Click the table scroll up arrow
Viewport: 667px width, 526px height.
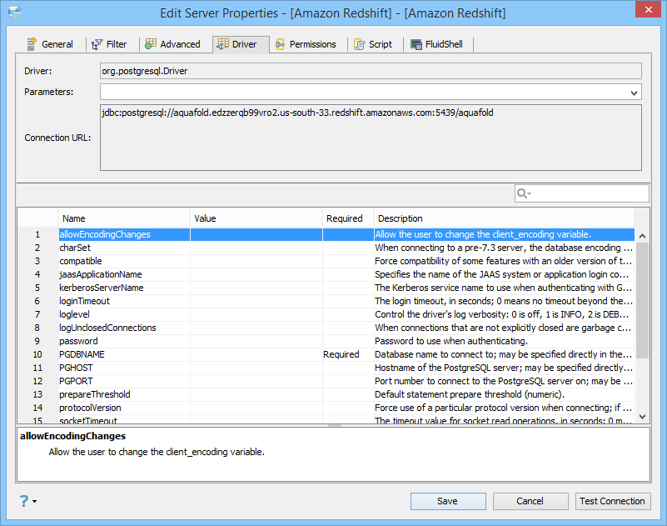pyautogui.click(x=642, y=236)
